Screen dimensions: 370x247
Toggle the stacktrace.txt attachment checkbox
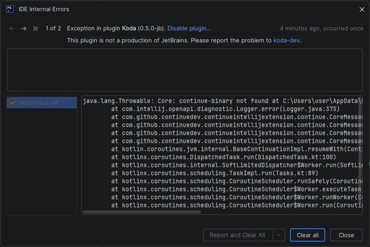pos(13,103)
